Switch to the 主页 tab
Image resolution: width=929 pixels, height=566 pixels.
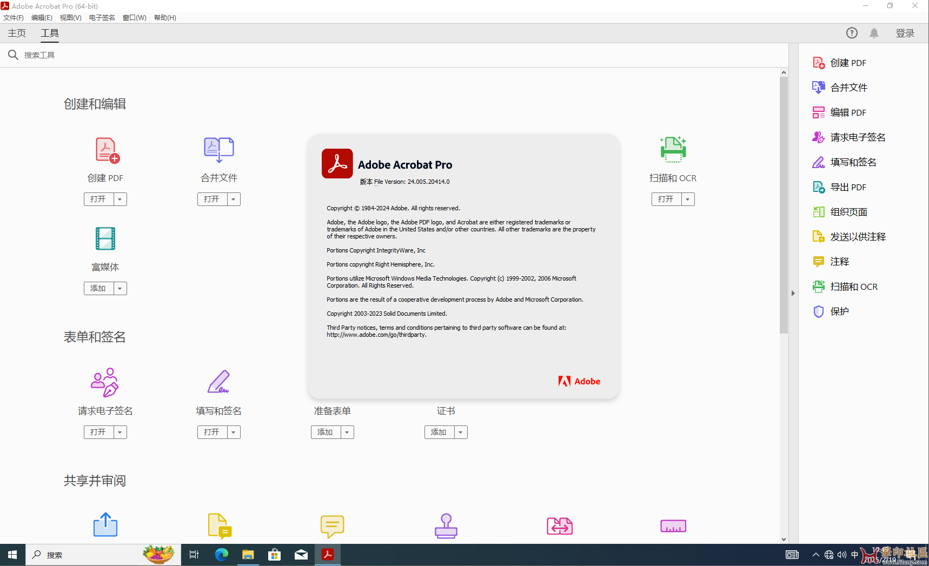click(x=17, y=33)
